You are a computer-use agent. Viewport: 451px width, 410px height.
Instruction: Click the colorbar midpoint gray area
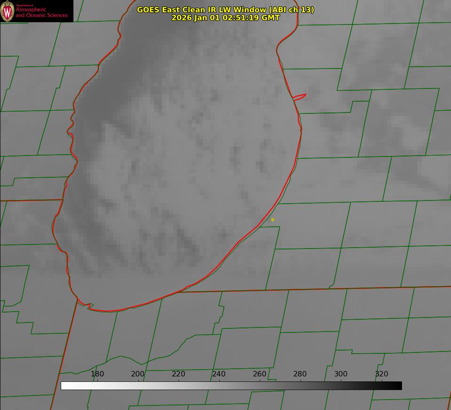231,386
